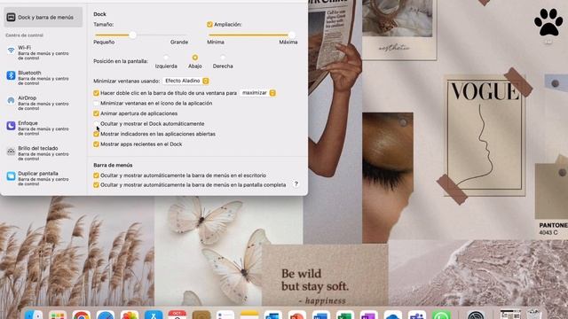Toggle Hacer doble clic en la barra de título
This screenshot has height=319, width=568.
(x=96, y=93)
